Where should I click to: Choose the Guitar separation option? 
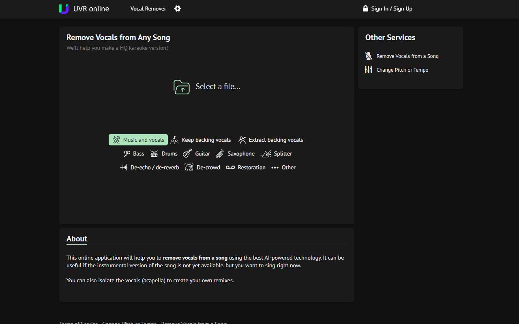click(197, 153)
